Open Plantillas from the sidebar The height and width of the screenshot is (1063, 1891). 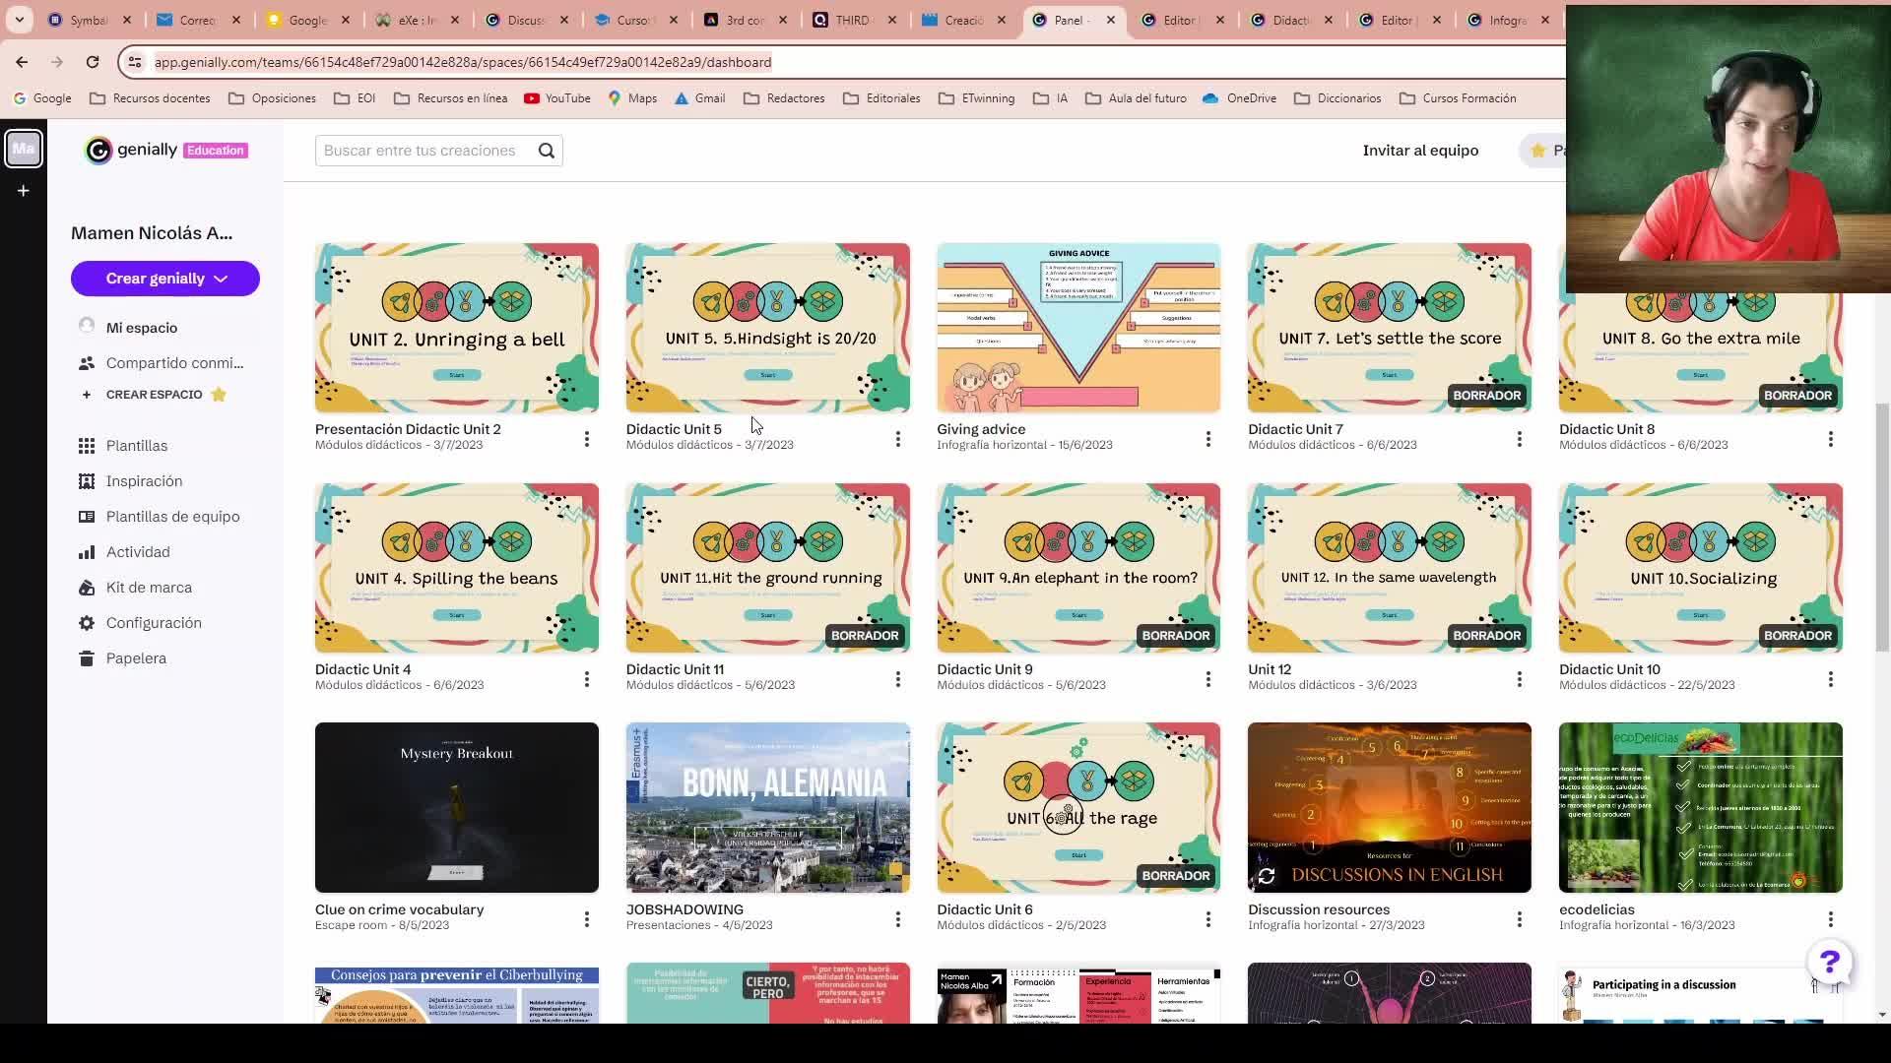[136, 446]
